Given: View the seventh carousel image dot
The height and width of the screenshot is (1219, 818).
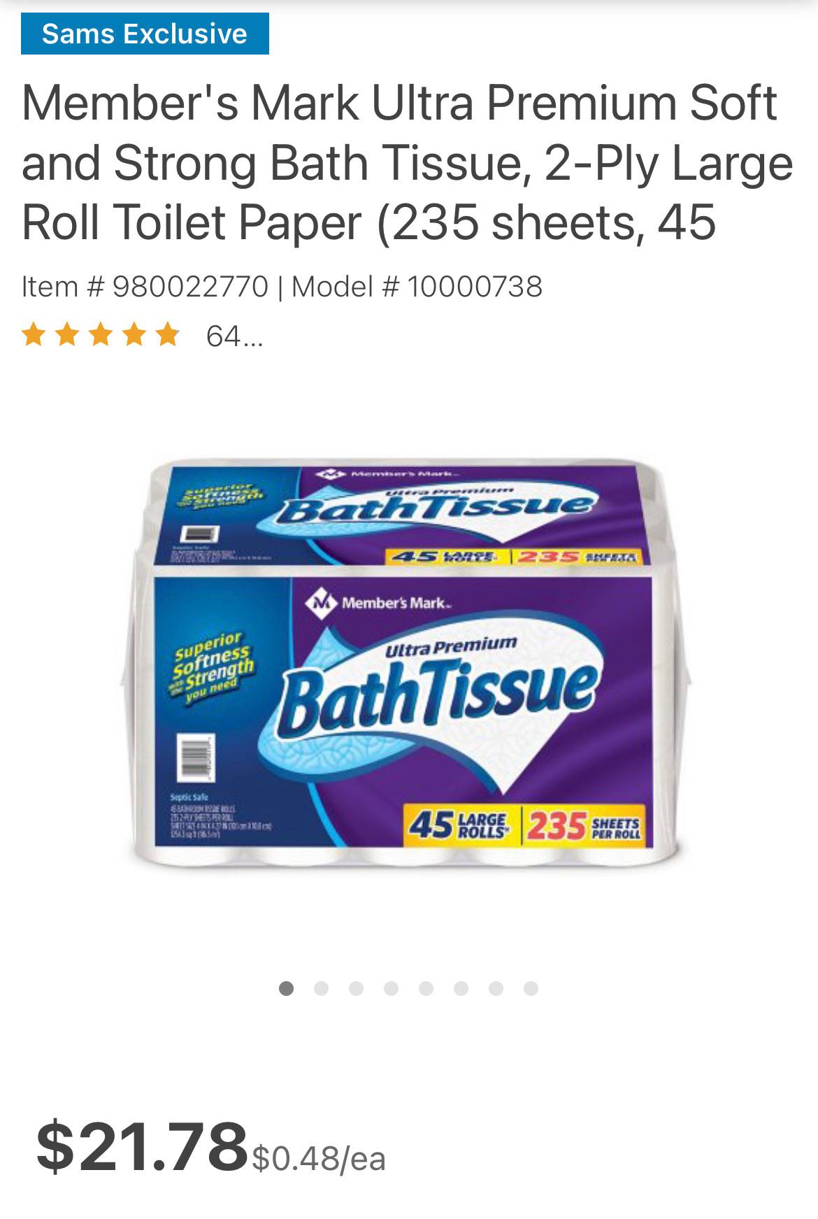Looking at the screenshot, I should (496, 988).
